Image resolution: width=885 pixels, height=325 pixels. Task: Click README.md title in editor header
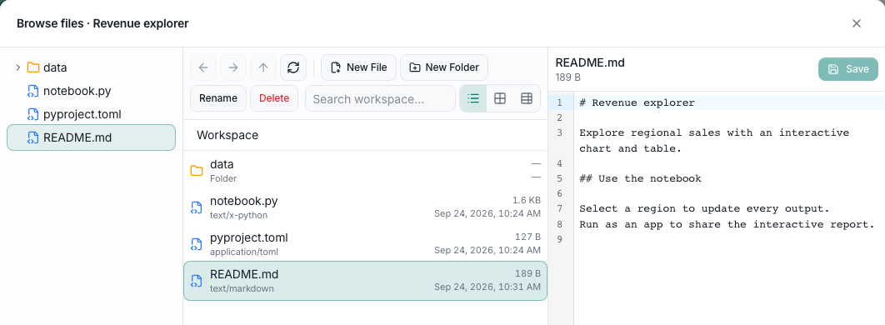tap(590, 62)
